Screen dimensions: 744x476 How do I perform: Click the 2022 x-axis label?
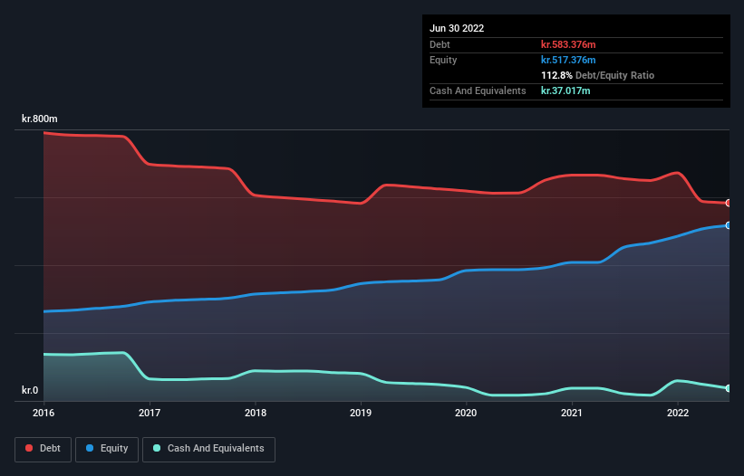coord(678,413)
